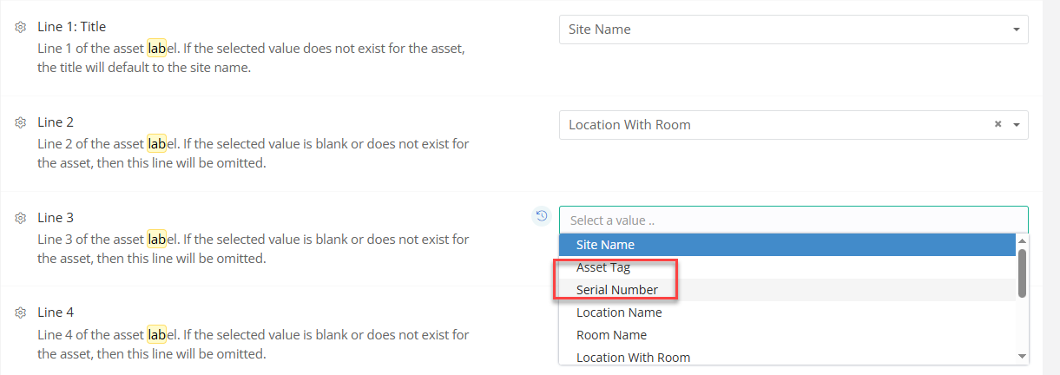Click the scrollbar up arrow in dropdown list
Viewport: 1060px width, 375px height.
(1022, 240)
